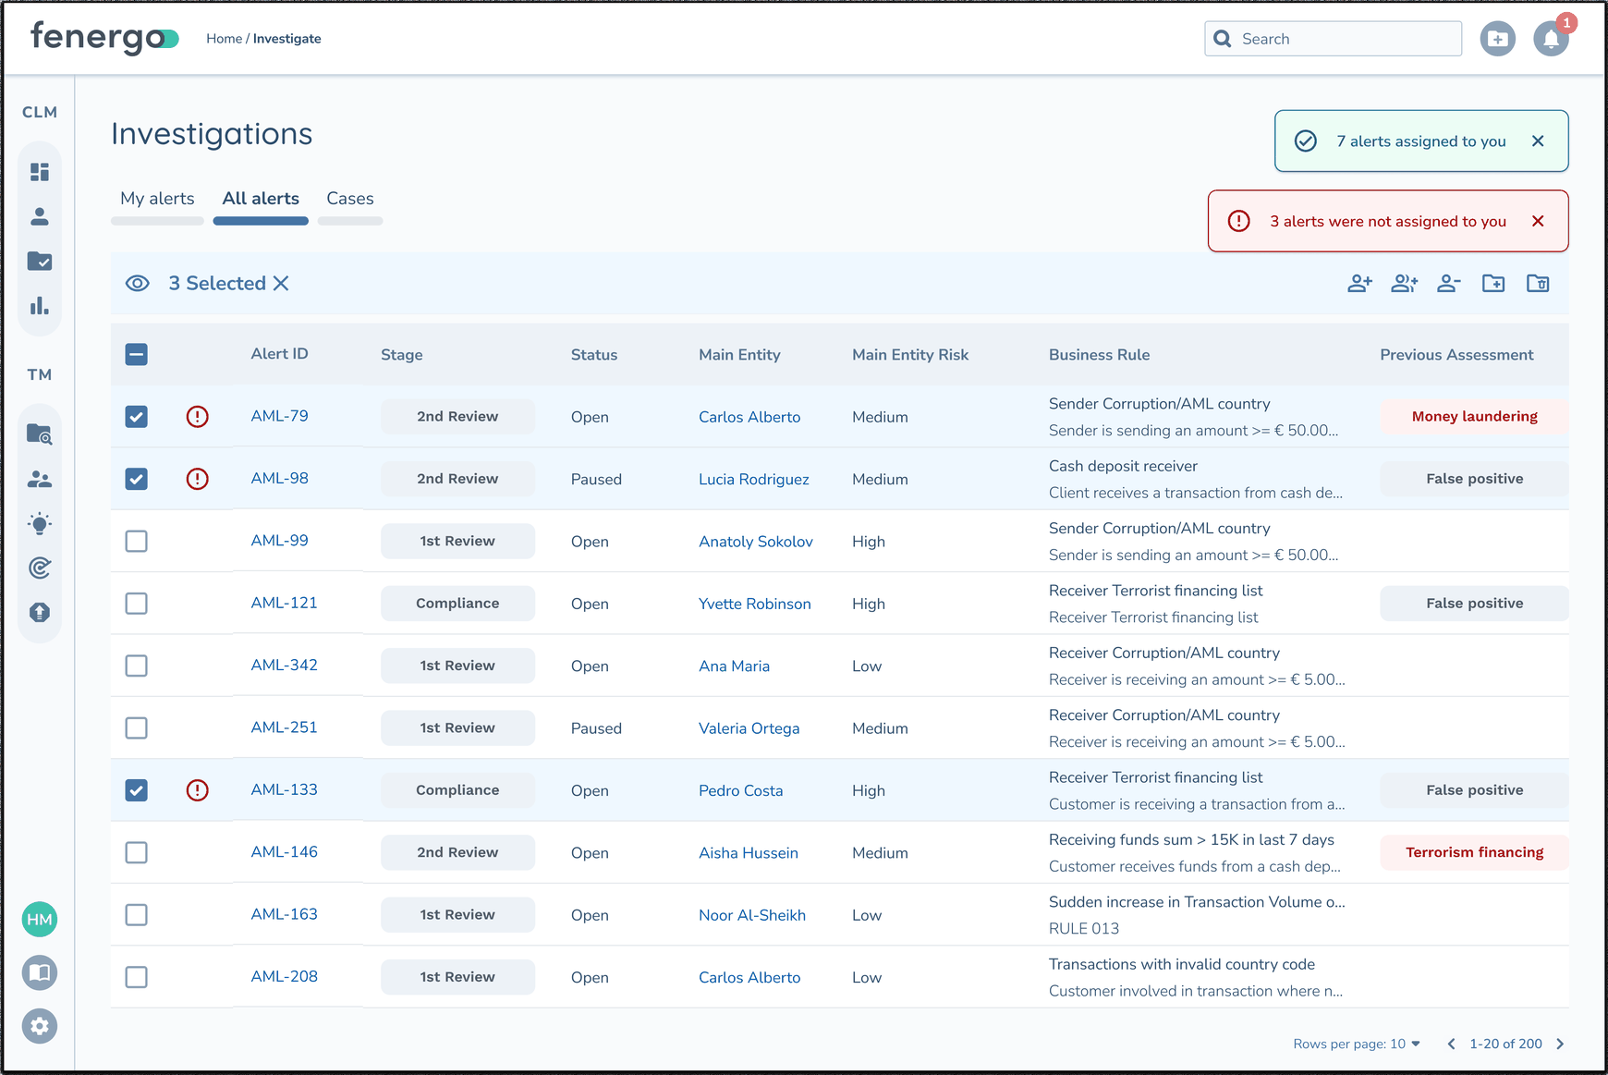Open the TM people group icon
The image size is (1608, 1075).
click(40, 479)
